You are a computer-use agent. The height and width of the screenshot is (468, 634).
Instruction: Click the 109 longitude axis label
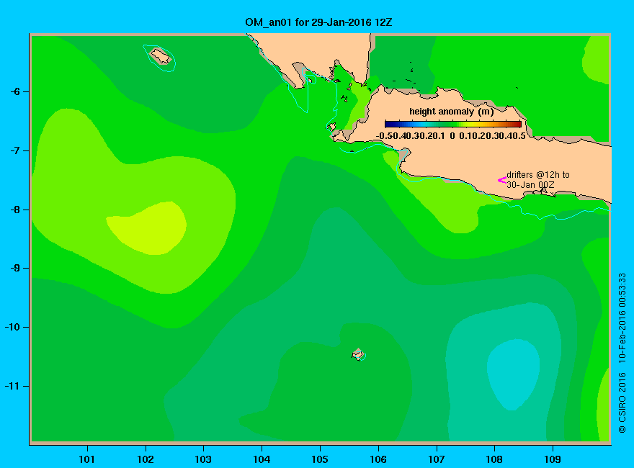pos(553,459)
